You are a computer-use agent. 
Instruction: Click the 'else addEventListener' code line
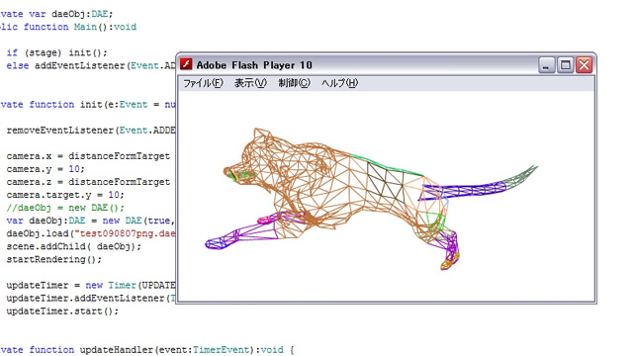click(91, 66)
